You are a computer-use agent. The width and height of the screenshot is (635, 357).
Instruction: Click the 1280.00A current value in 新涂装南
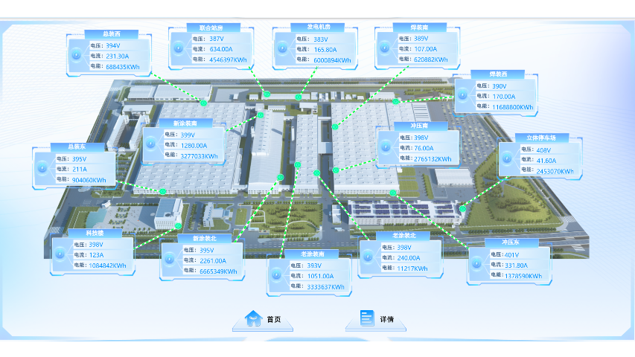pos(196,146)
